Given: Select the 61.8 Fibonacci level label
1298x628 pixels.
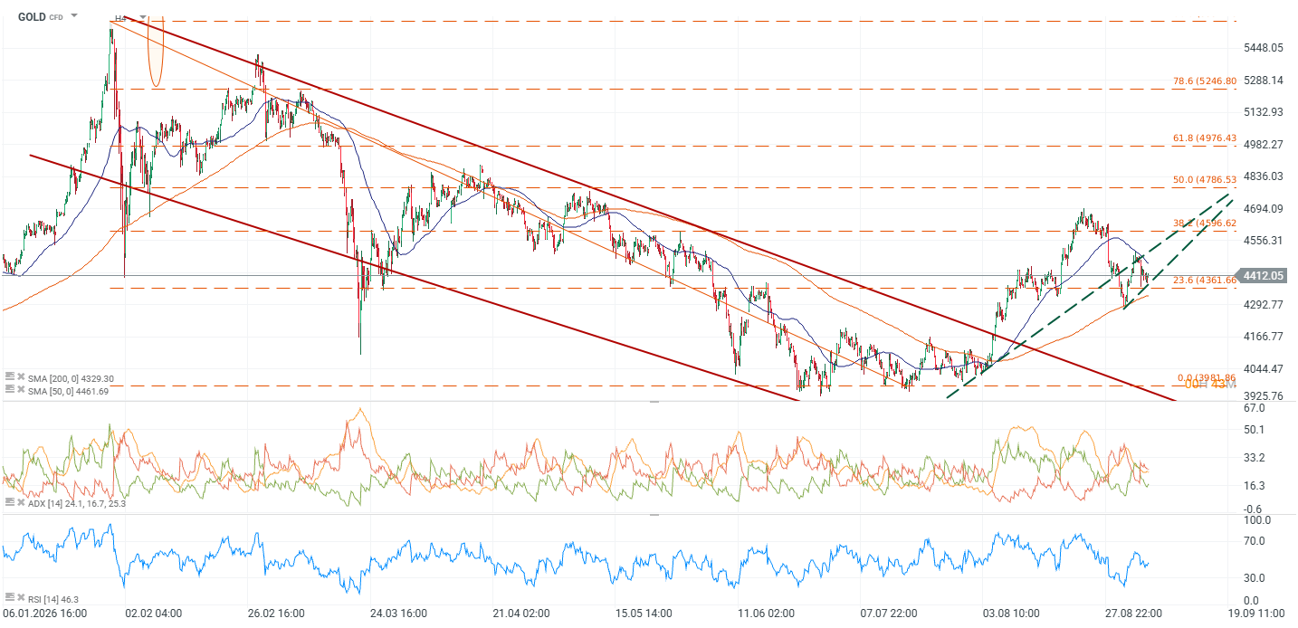Looking at the screenshot, I should coord(1205,138).
